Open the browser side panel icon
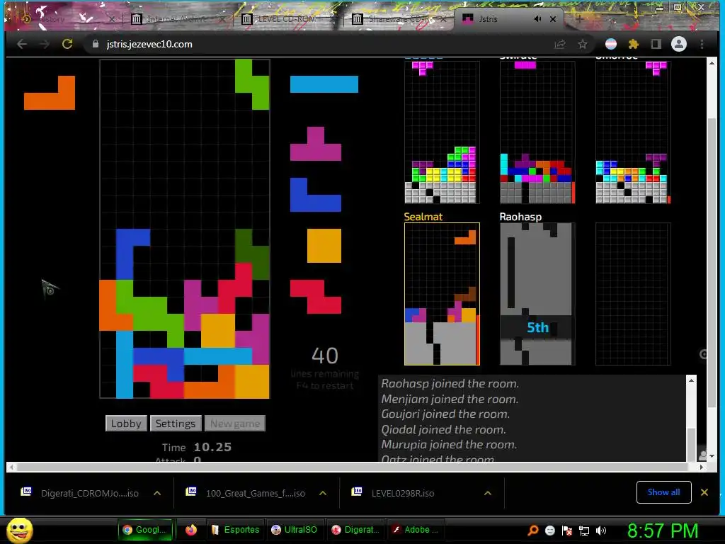725x544 pixels. (656, 44)
